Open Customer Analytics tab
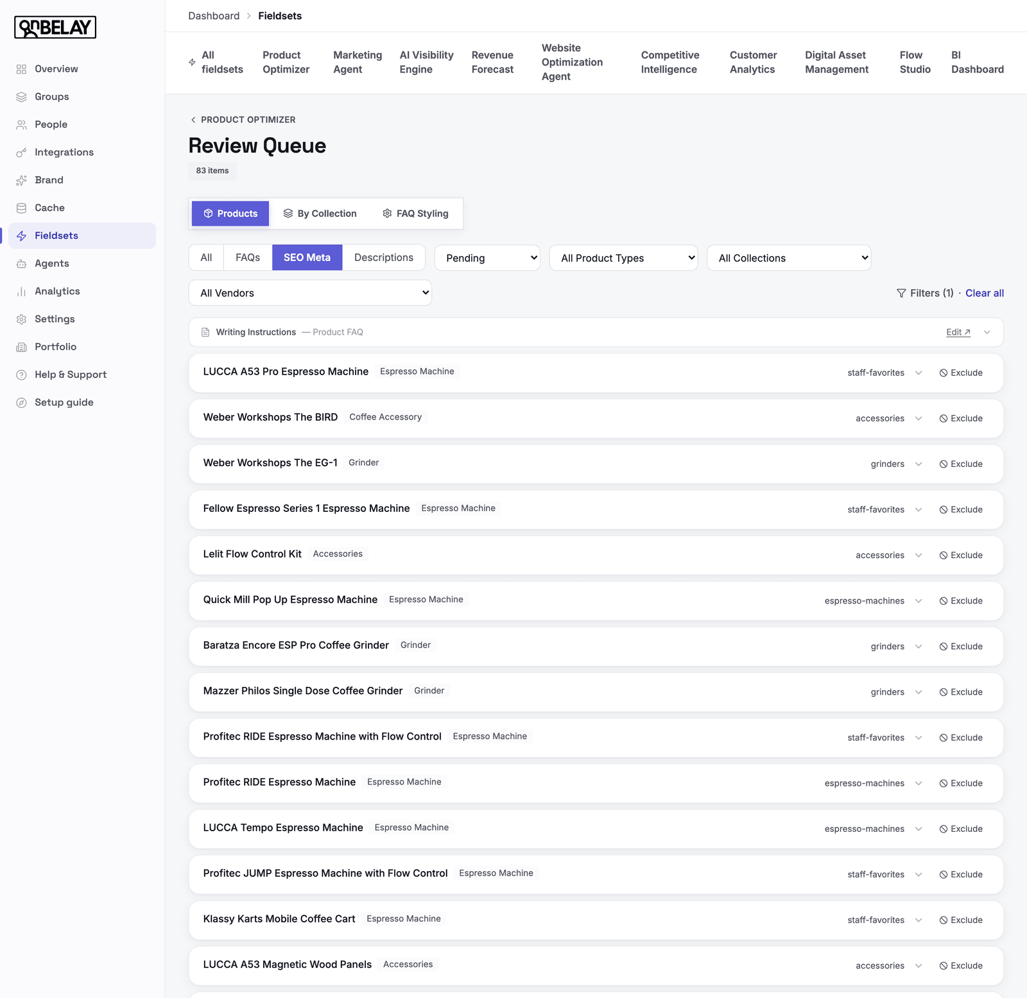This screenshot has height=998, width=1027. tap(753, 62)
